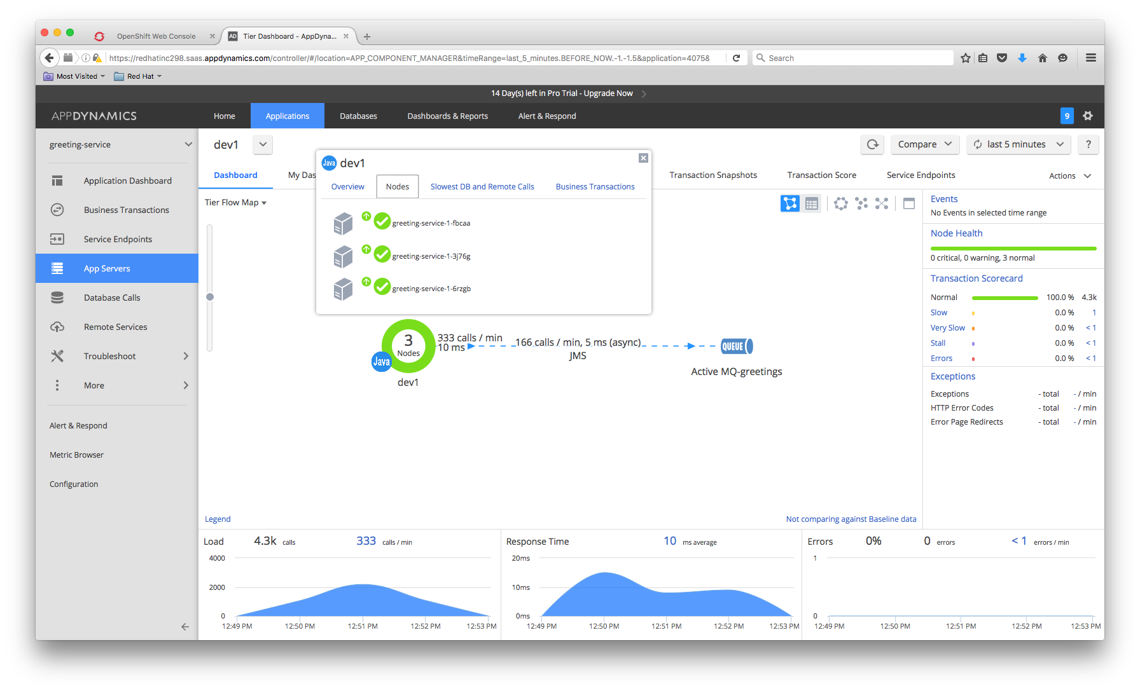Click the Very Slow scorecard link
The height and width of the screenshot is (691, 1140).
pyautogui.click(x=947, y=327)
